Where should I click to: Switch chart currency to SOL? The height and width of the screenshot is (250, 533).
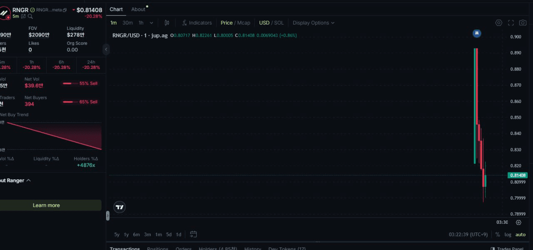(x=279, y=23)
